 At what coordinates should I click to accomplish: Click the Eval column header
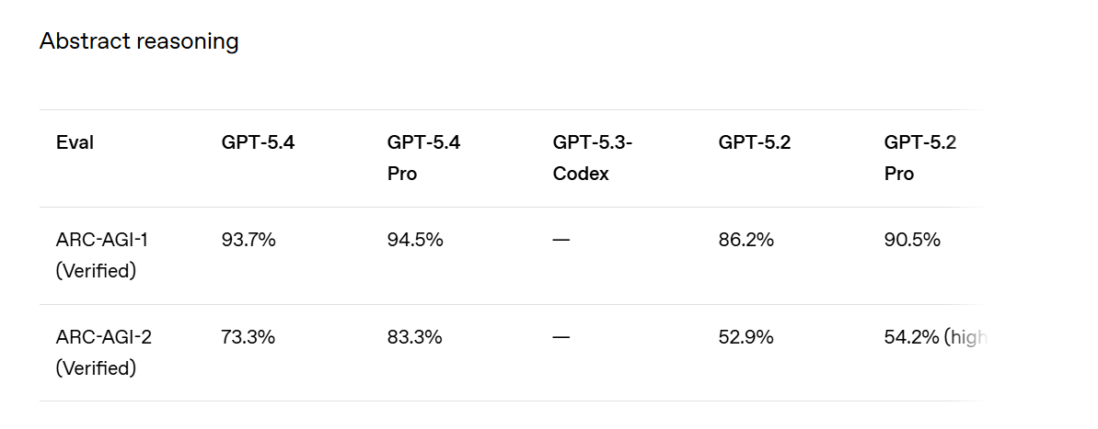pyautogui.click(x=75, y=142)
